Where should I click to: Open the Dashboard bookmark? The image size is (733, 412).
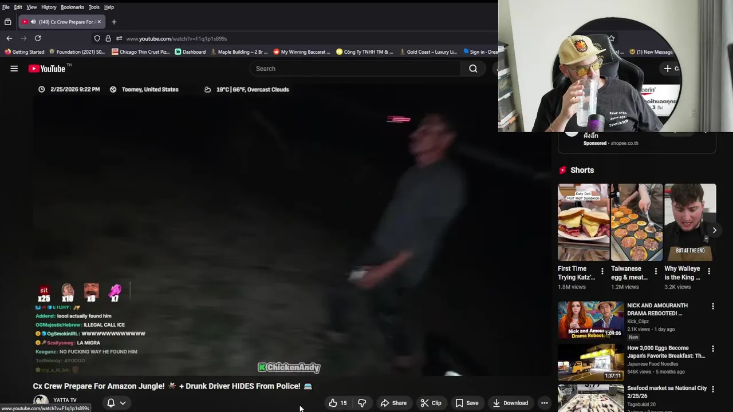[190, 52]
